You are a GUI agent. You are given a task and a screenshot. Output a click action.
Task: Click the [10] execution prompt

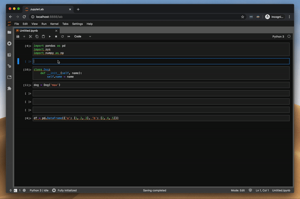[27, 70]
